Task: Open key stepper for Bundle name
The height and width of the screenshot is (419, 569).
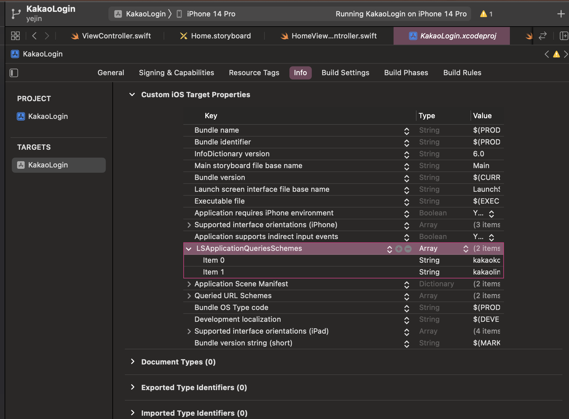Action: [407, 131]
